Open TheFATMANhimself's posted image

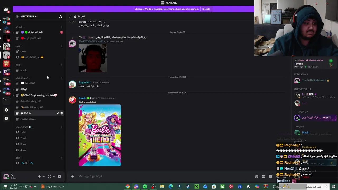click(x=93, y=58)
